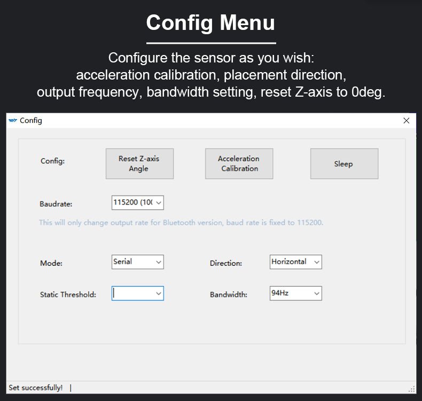Click the Reset Z-axis Angle button
The height and width of the screenshot is (401, 422).
pos(139,163)
